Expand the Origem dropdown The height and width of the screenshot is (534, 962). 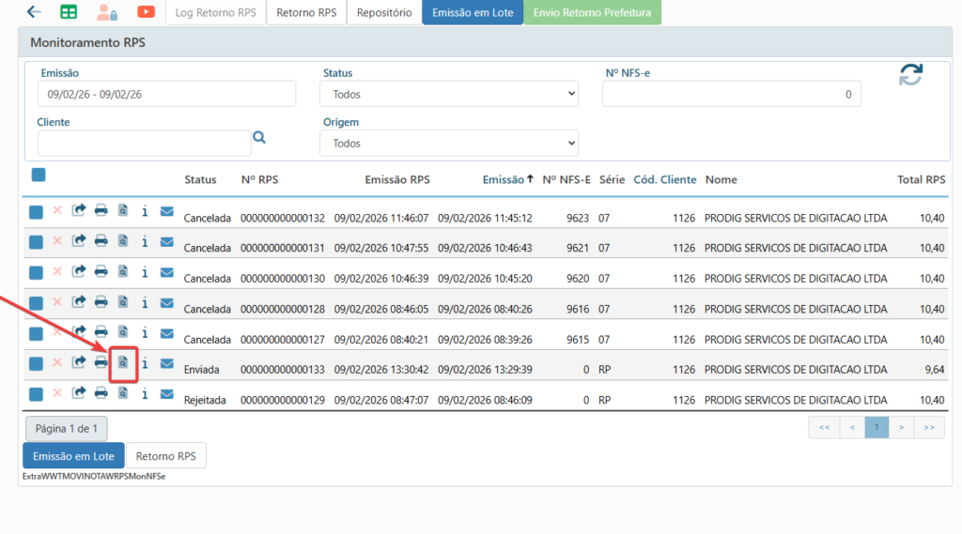(449, 144)
